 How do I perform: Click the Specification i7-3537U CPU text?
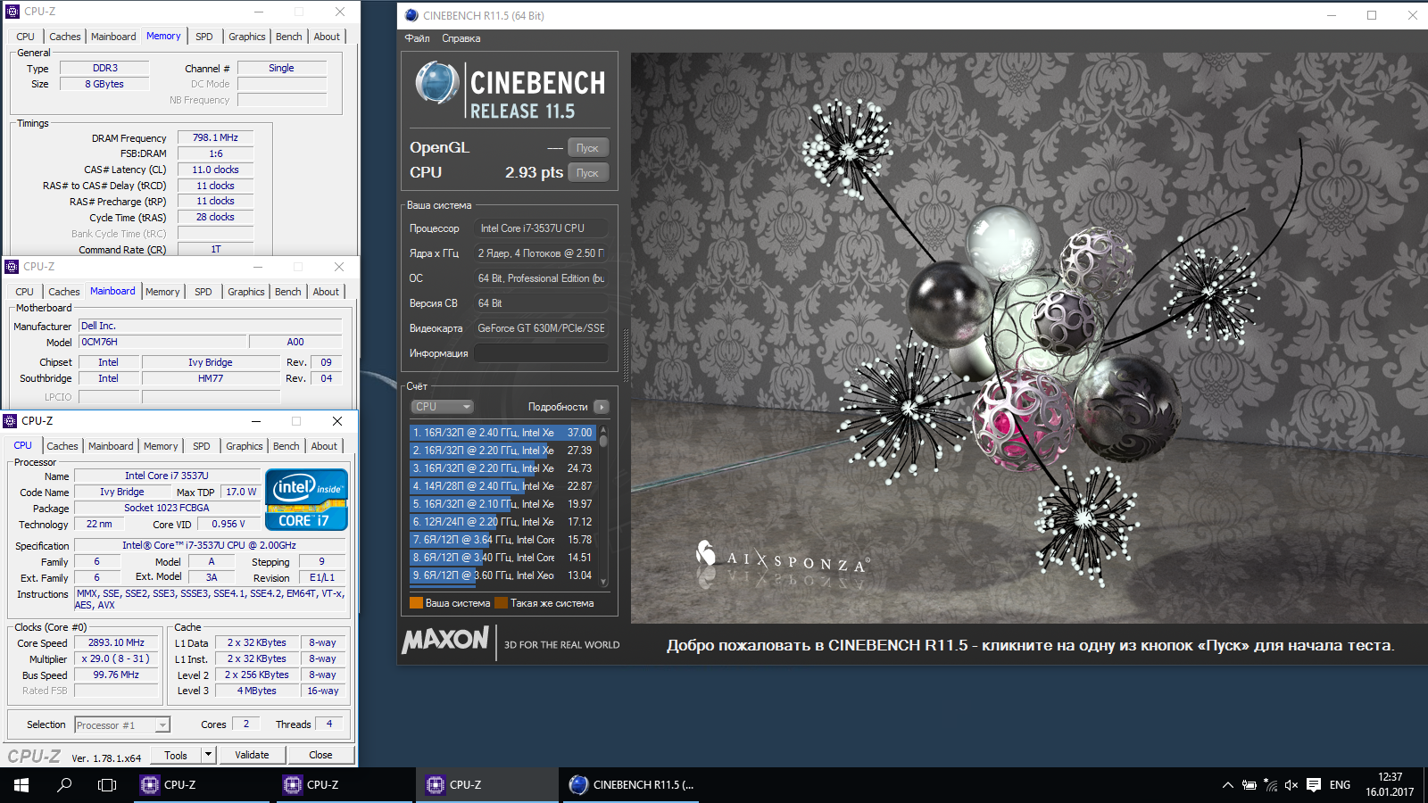click(209, 545)
